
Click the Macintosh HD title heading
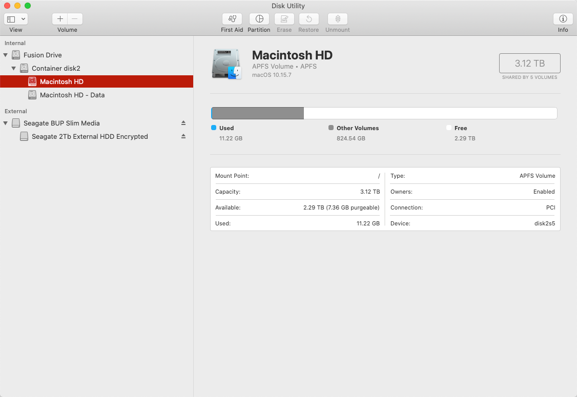pyautogui.click(x=292, y=55)
